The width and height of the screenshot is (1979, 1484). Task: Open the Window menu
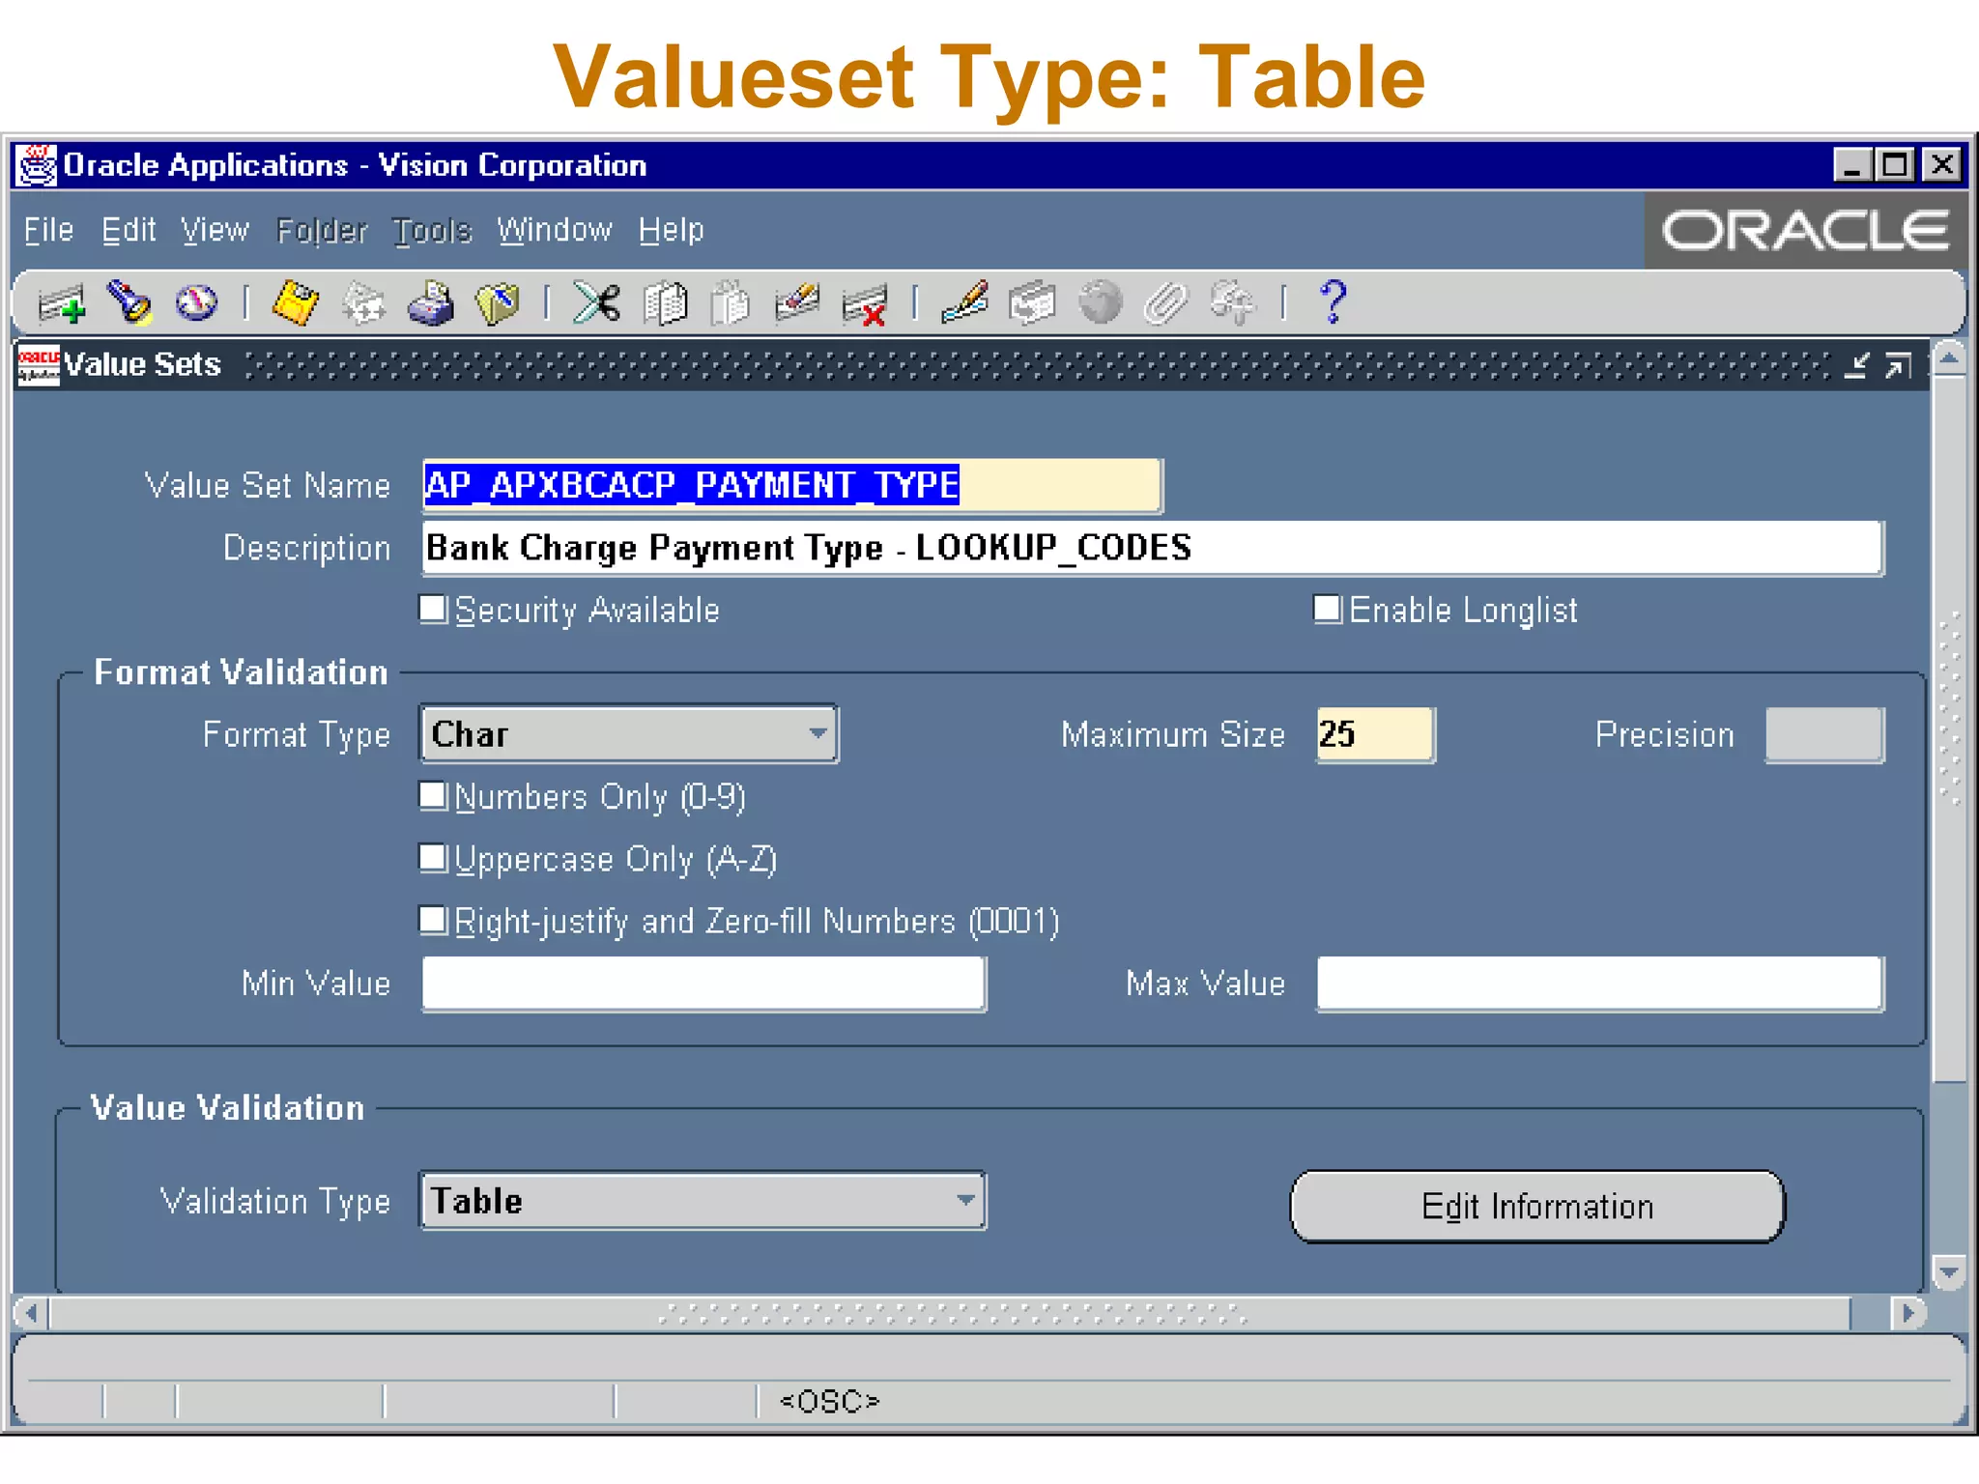tap(555, 230)
